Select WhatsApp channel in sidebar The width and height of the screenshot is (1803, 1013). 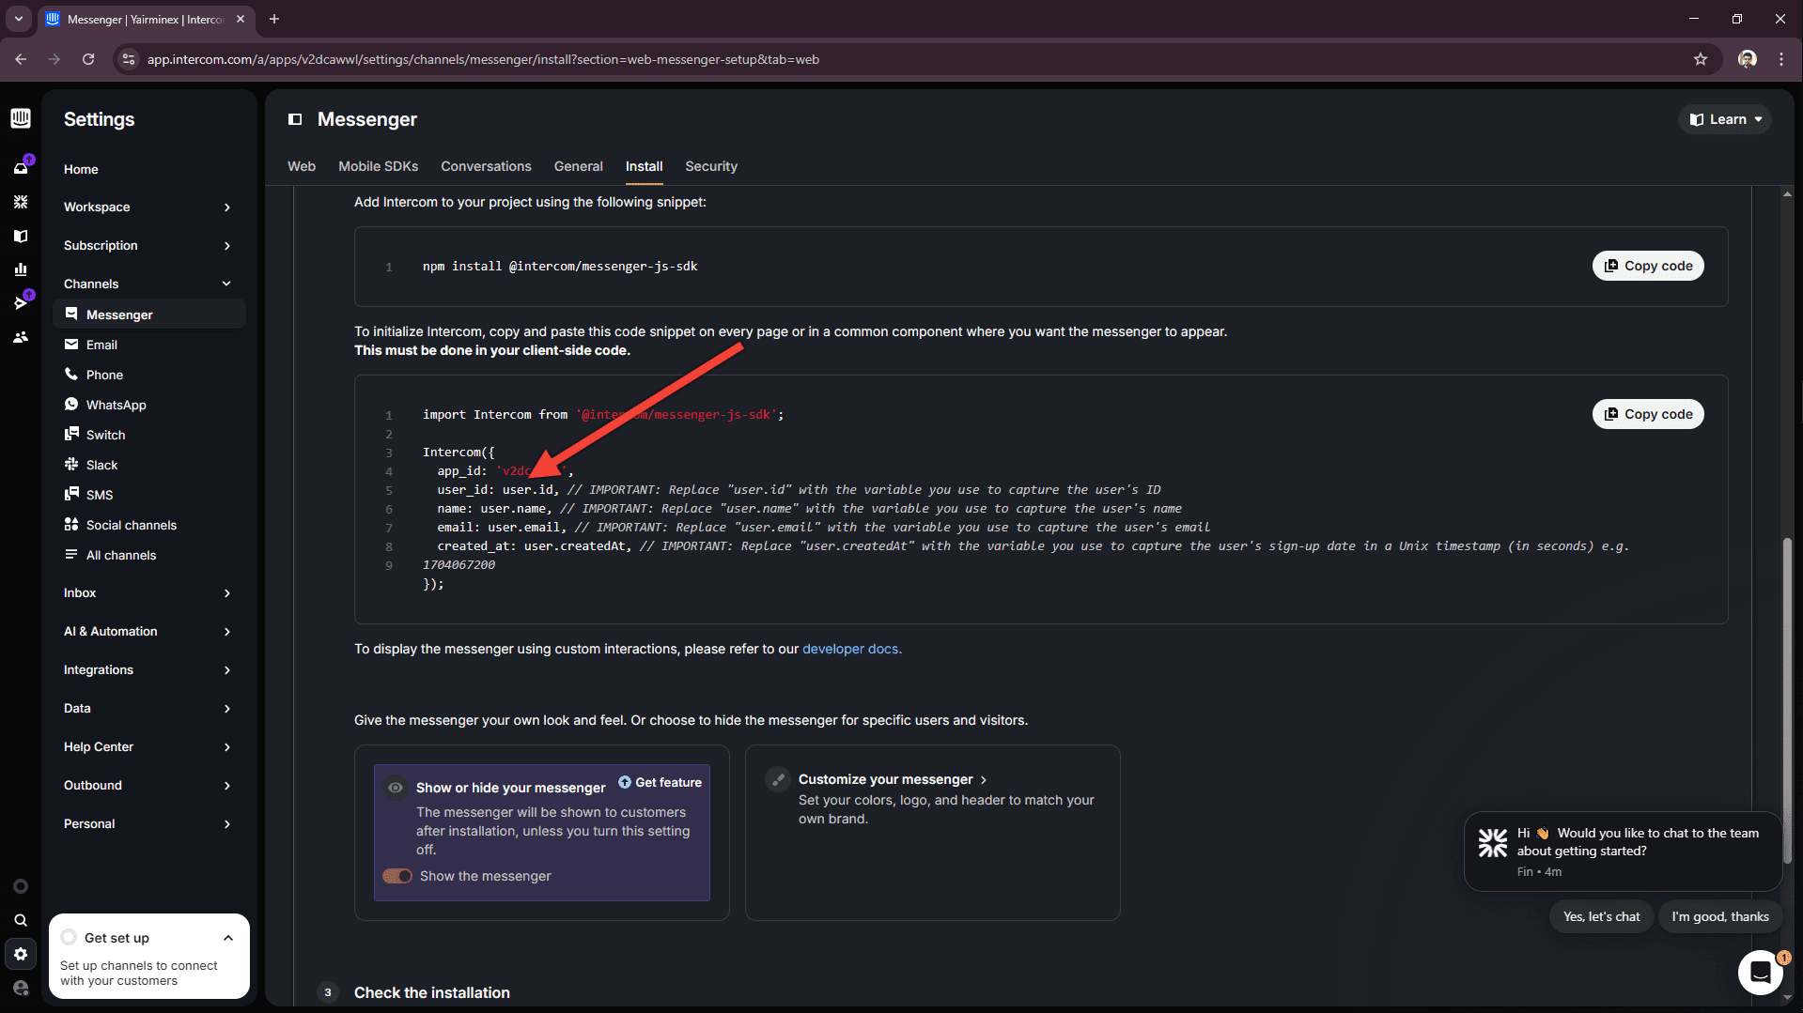pos(149,405)
